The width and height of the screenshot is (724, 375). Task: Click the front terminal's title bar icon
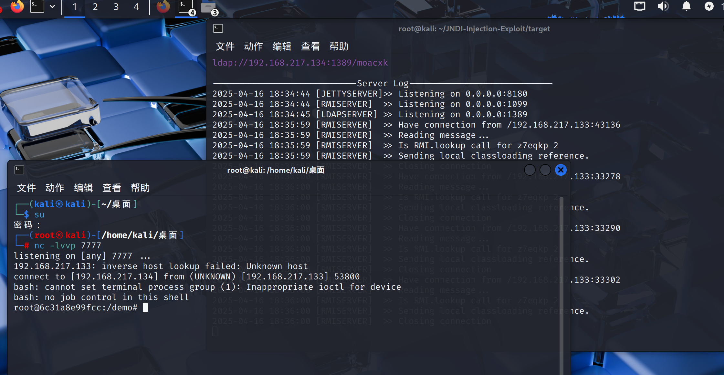click(x=19, y=170)
